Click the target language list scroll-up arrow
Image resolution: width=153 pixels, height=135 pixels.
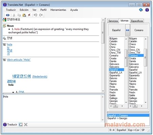tap(146, 39)
